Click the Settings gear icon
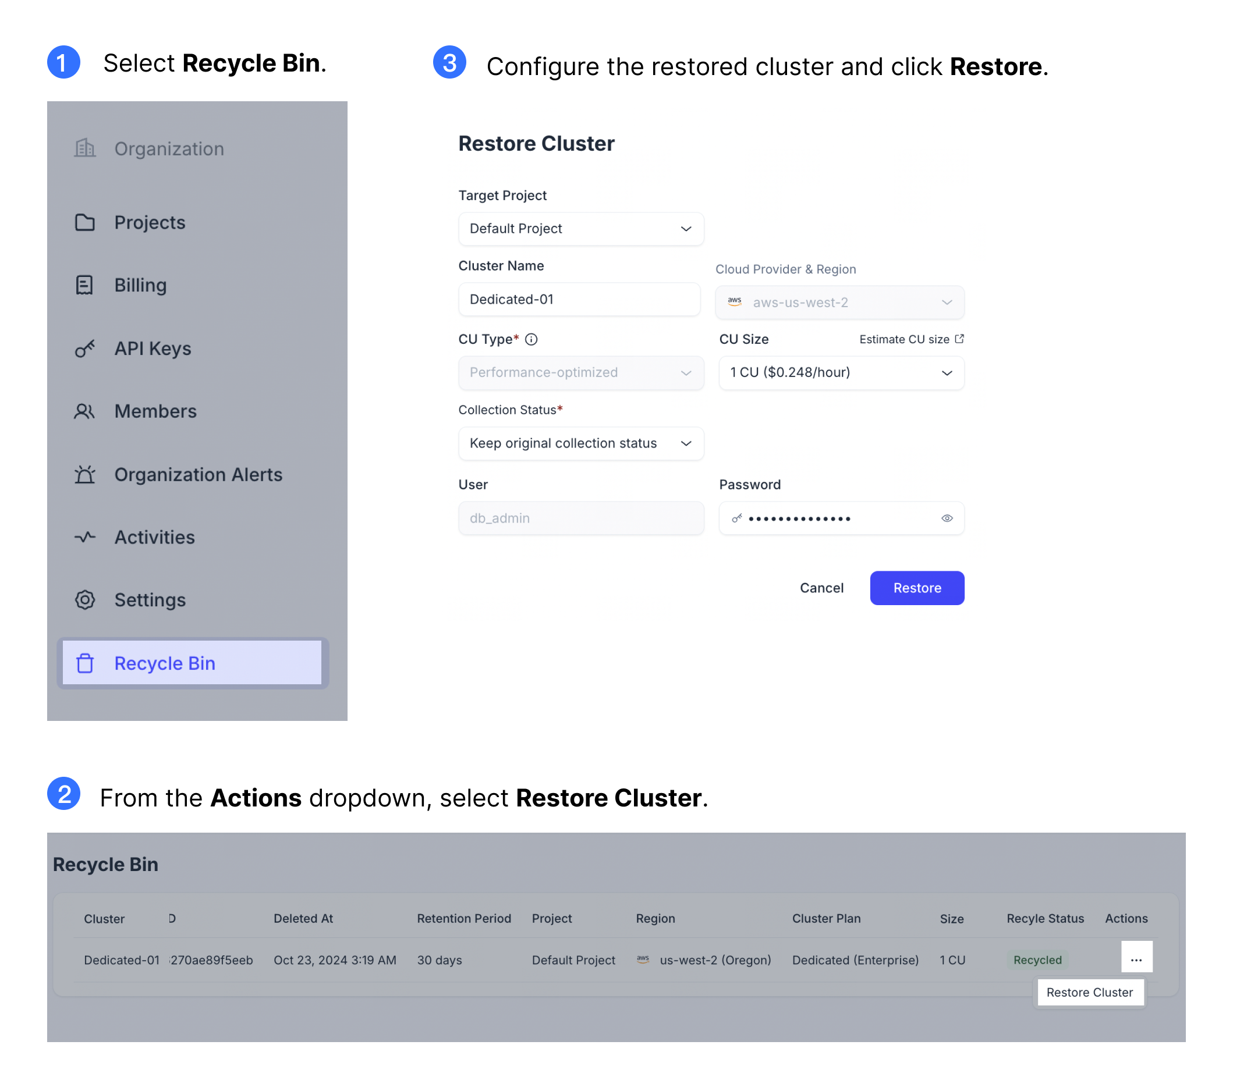The width and height of the screenshot is (1233, 1084). pyautogui.click(x=84, y=600)
